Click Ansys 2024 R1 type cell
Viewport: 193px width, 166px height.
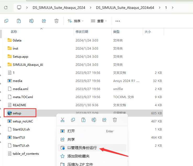point(126,81)
